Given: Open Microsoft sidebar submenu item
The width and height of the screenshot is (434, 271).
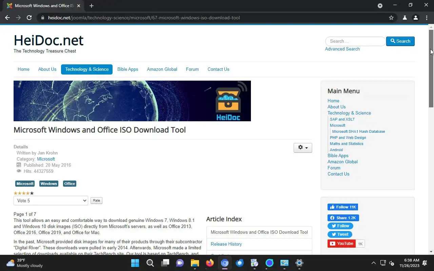Looking at the screenshot, I should (x=337, y=125).
